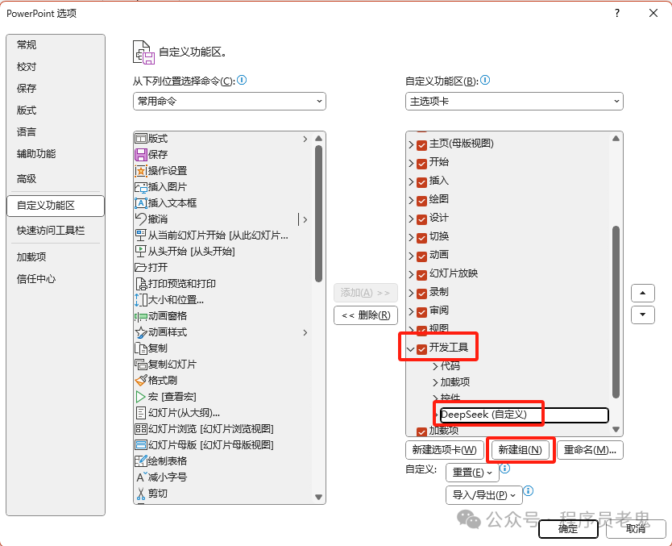This screenshot has height=546, width=672.
Task: Click the 新建选项卡 button
Action: click(445, 450)
